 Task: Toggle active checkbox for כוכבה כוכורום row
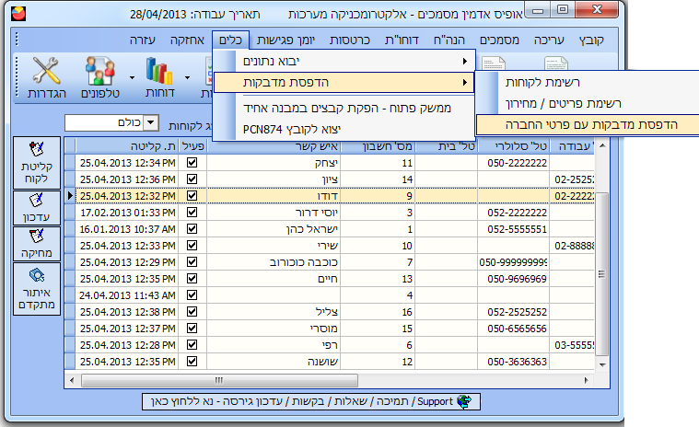192,261
